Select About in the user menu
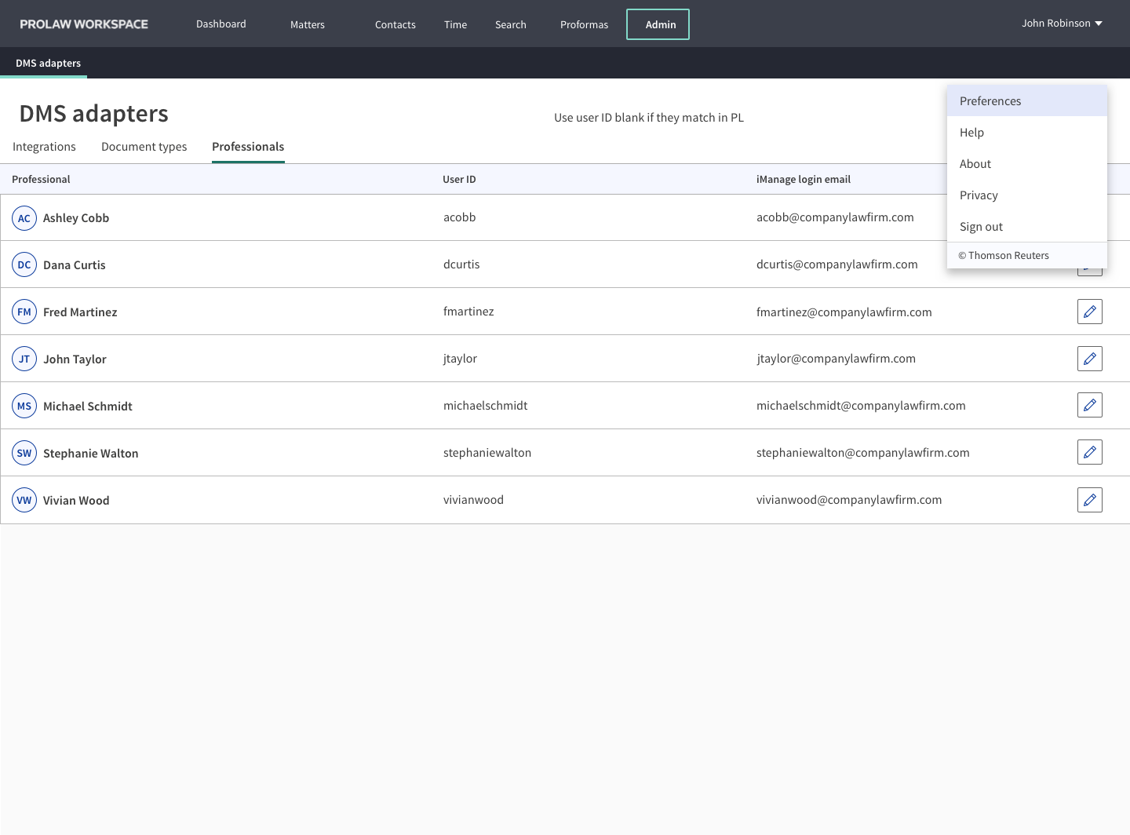This screenshot has width=1130, height=835. 1027,164
